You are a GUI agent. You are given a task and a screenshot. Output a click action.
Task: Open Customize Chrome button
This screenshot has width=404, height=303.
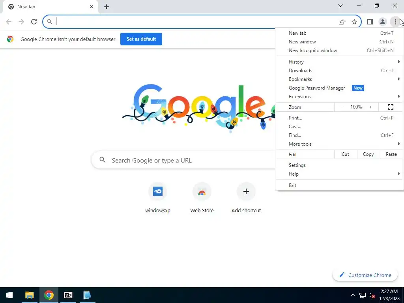[365, 275]
